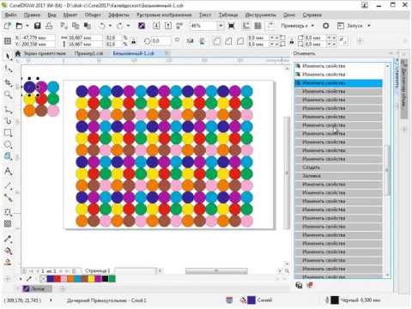Screen dimensions: 412x309
Task: Open the 'Эффекты' menu
Action: tap(118, 15)
